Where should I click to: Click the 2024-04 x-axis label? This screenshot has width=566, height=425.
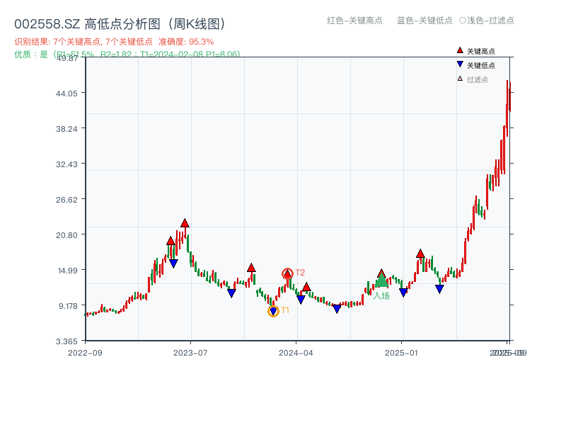[296, 353]
